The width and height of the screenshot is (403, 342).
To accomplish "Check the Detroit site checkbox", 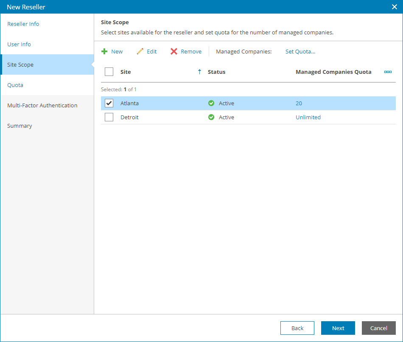I will pos(109,118).
